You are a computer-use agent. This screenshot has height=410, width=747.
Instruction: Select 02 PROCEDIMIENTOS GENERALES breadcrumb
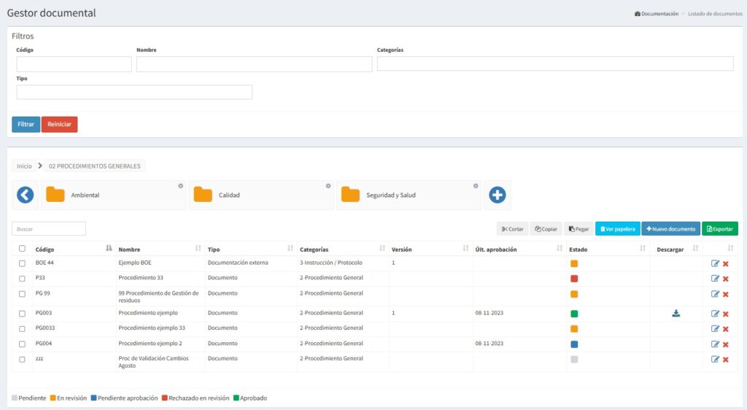click(x=94, y=166)
